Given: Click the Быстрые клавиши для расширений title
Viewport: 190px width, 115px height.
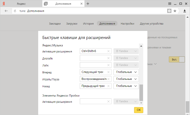Looking at the screenshot, I should 76,38.
